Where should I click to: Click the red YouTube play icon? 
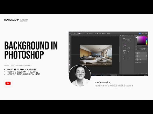pos(8,83)
